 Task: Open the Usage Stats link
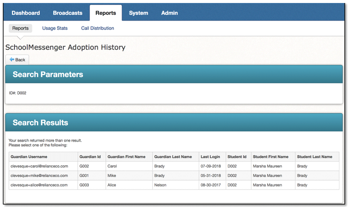click(55, 28)
